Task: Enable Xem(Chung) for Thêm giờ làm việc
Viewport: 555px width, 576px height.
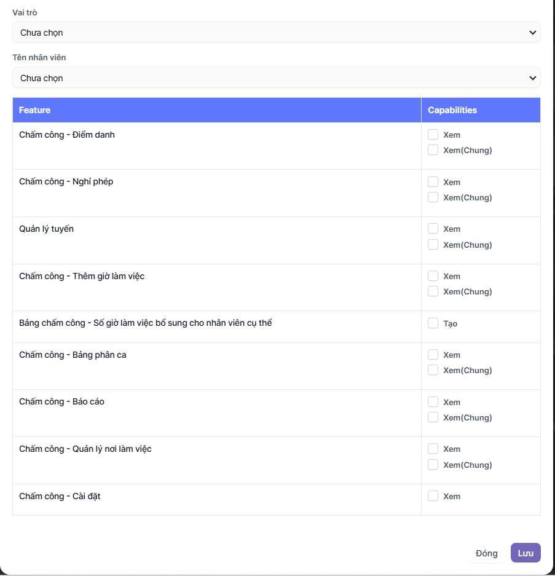Action: point(433,291)
